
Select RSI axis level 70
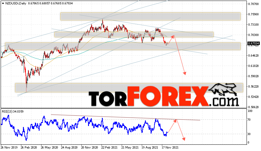tap(249, 119)
